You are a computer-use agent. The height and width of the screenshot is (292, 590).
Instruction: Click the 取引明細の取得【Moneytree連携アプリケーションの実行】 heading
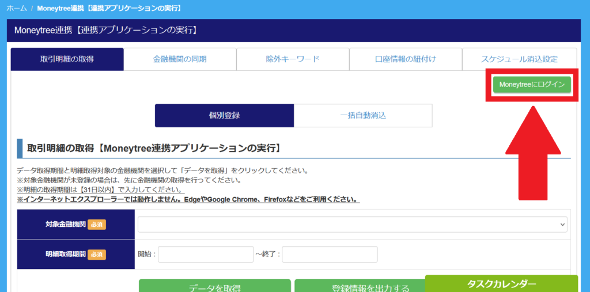[x=153, y=148]
